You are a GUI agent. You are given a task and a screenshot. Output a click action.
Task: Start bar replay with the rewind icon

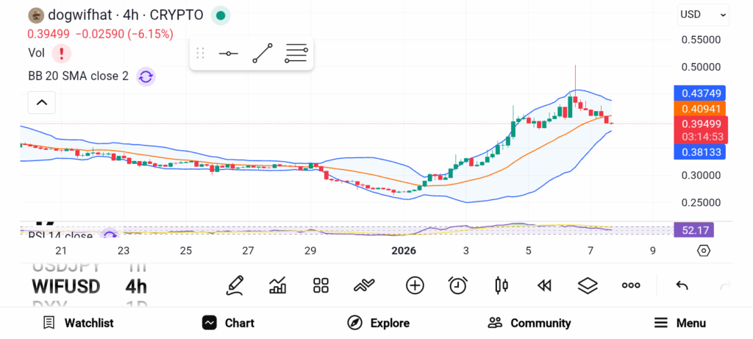point(544,285)
